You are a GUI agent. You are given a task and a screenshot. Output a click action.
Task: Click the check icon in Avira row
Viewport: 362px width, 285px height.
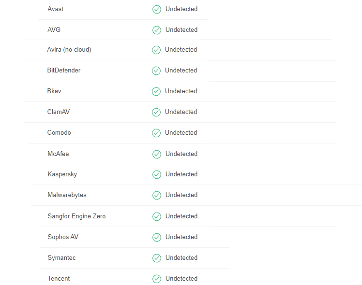click(156, 50)
